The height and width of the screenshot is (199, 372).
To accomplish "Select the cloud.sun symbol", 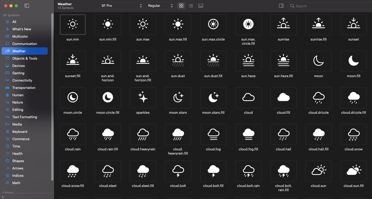I will coord(319,171).
